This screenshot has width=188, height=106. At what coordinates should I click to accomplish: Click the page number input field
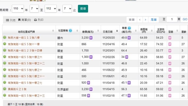172,19
